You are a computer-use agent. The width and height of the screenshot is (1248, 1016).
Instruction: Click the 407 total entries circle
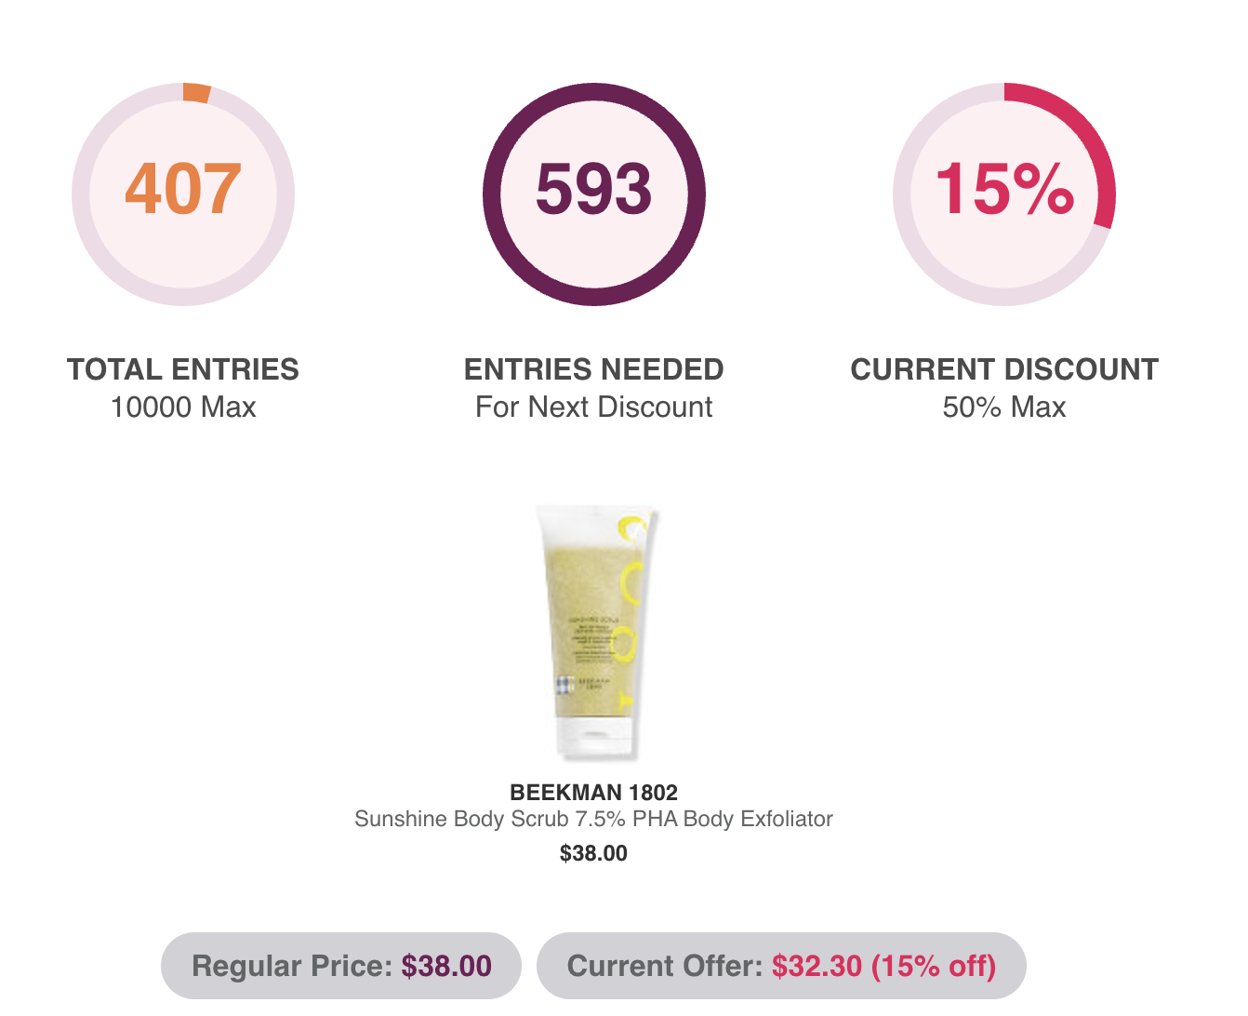tap(183, 194)
